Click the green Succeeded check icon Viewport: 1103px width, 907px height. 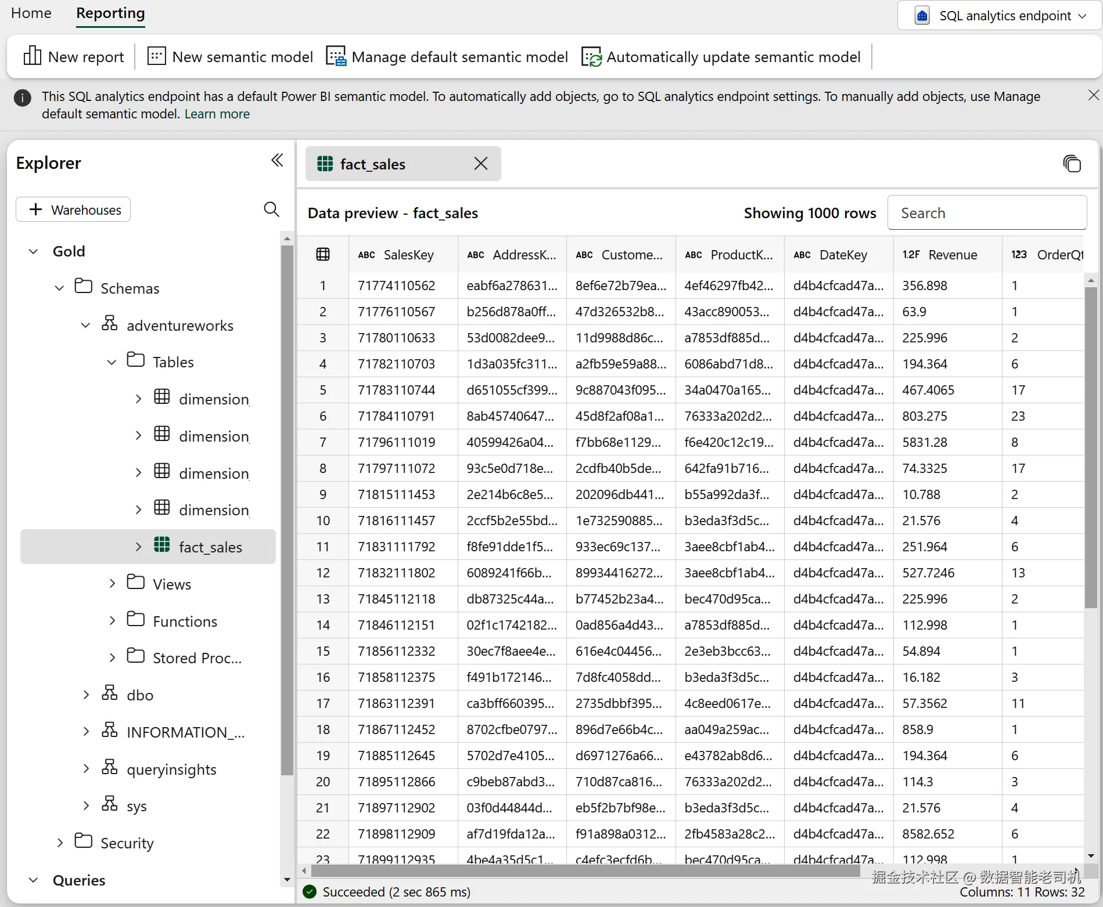[310, 892]
